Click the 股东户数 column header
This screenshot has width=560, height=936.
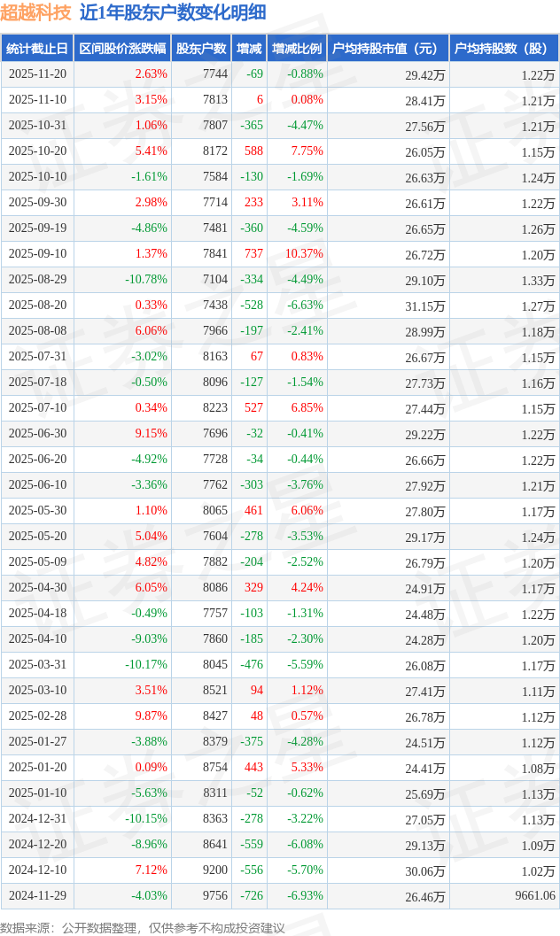201,49
